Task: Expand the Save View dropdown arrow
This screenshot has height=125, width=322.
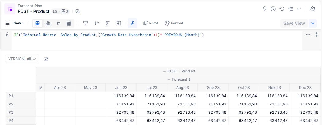Action: pyautogui.click(x=313, y=23)
